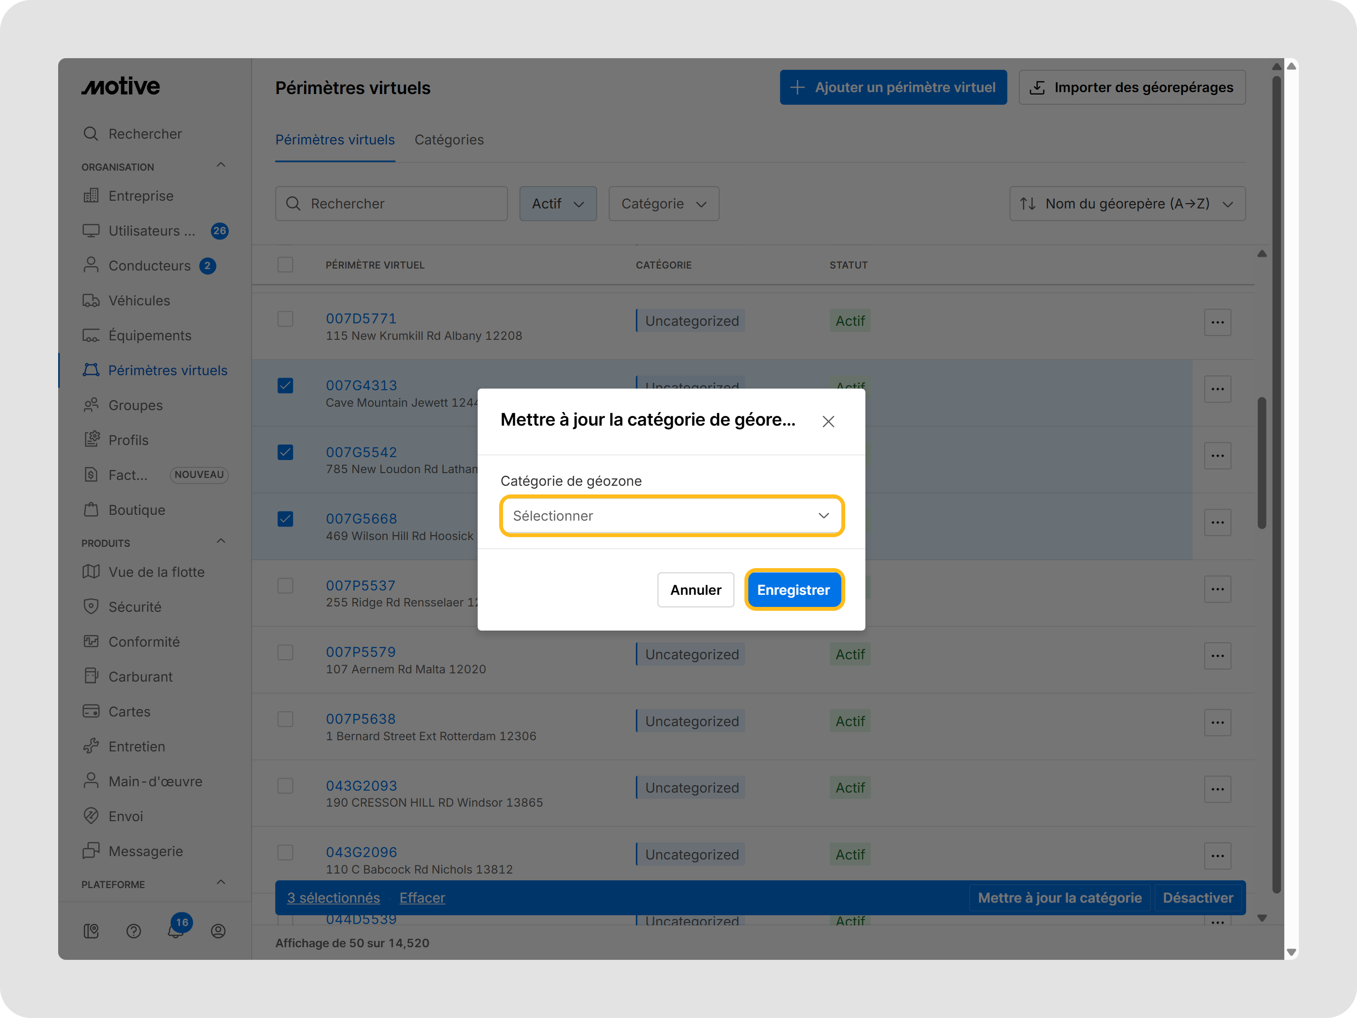Open three-dot menu for 007D5771 row
Screen dimensions: 1357x1018
point(1217,322)
